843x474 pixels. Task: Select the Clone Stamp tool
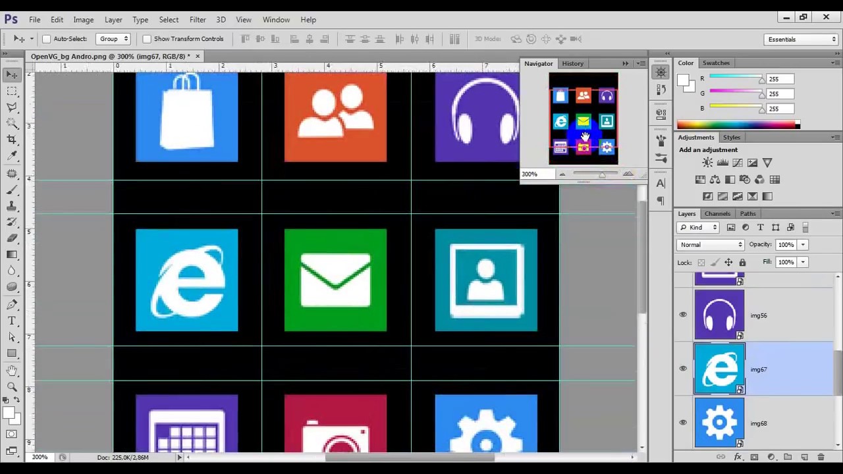tap(12, 206)
